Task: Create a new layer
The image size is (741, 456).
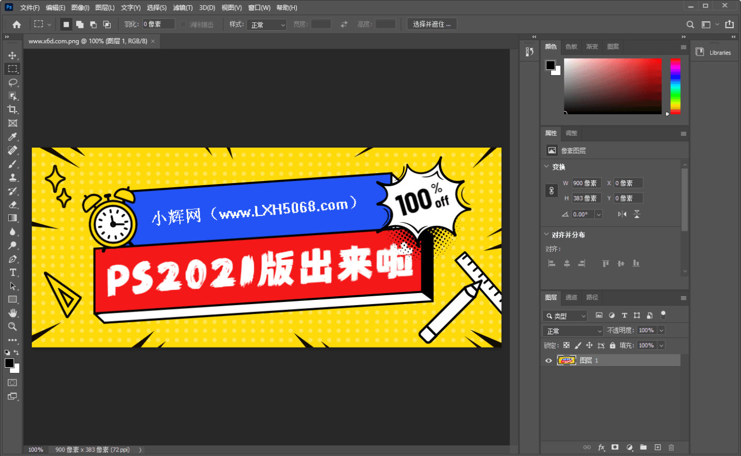Action: pos(657,447)
